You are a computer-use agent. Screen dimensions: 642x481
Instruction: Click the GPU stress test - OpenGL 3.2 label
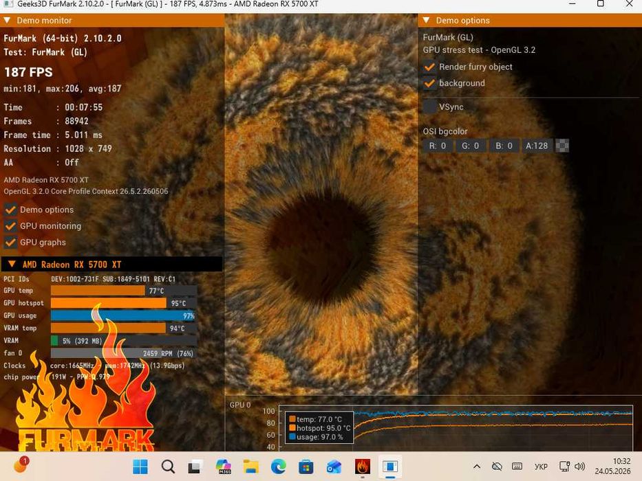[x=479, y=50]
